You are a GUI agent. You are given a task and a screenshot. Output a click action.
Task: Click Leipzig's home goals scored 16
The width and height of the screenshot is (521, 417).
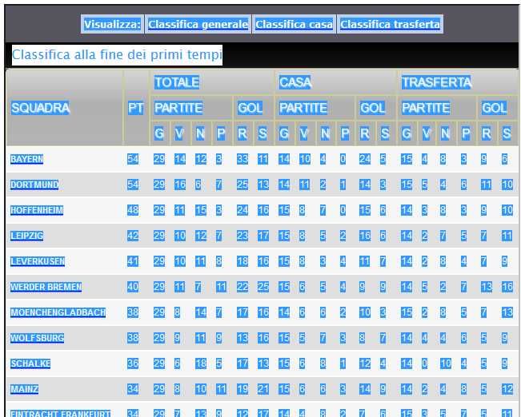coord(365,236)
